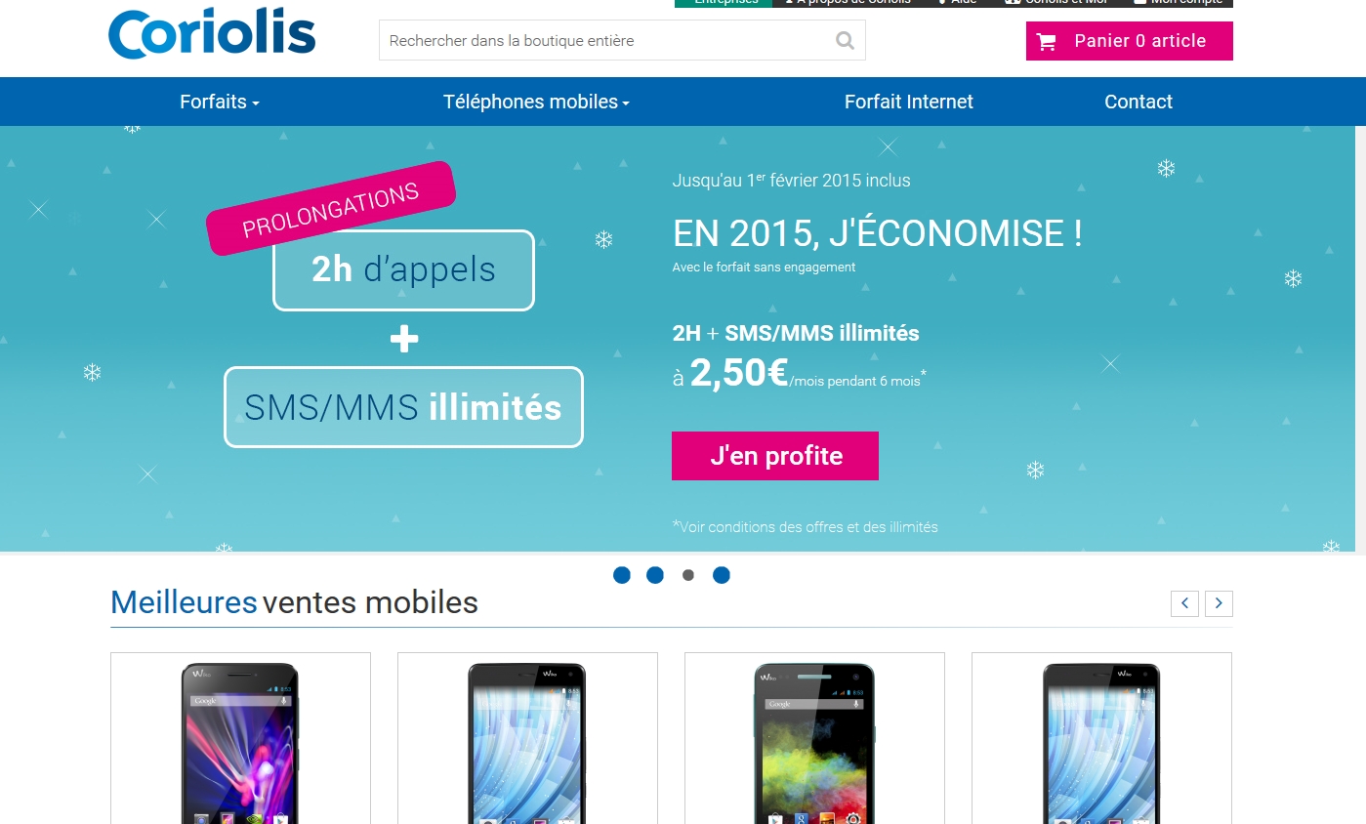Select the fourth carousel slide dot

point(722,575)
